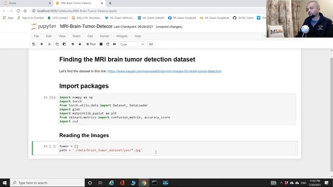The width and height of the screenshot is (333, 187).
Task: Open the UCD Connect bookmark
Action: coord(58,18)
